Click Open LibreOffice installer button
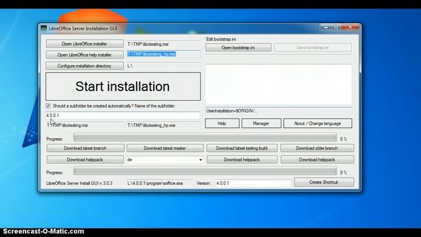 85,44
